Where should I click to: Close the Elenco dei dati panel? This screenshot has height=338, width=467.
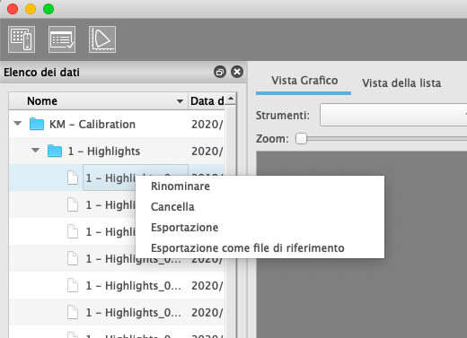coord(237,72)
